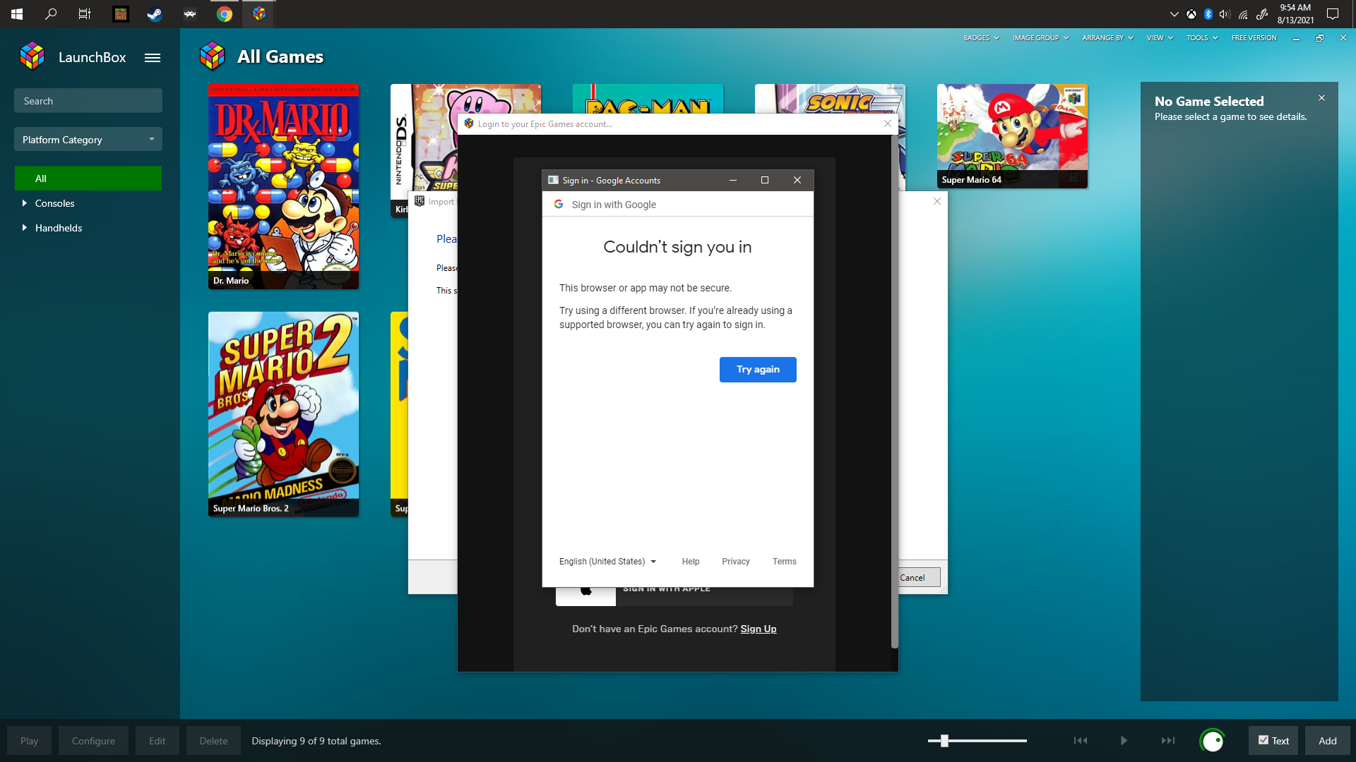Click the play music button

[x=1124, y=741]
